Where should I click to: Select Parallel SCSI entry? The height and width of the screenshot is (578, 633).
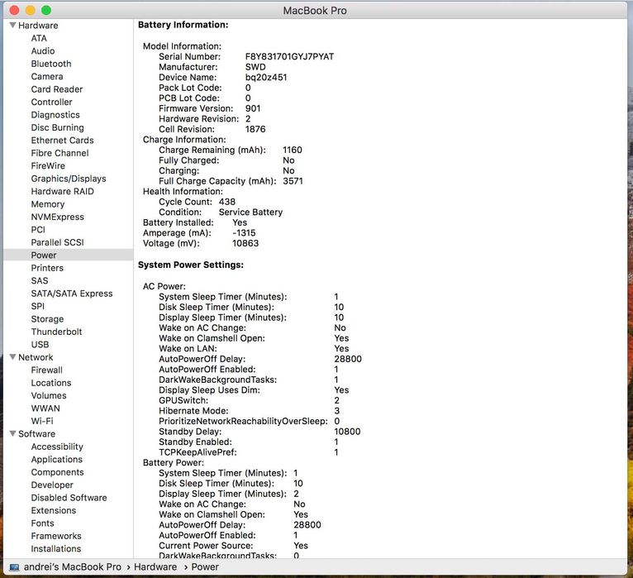(58, 242)
